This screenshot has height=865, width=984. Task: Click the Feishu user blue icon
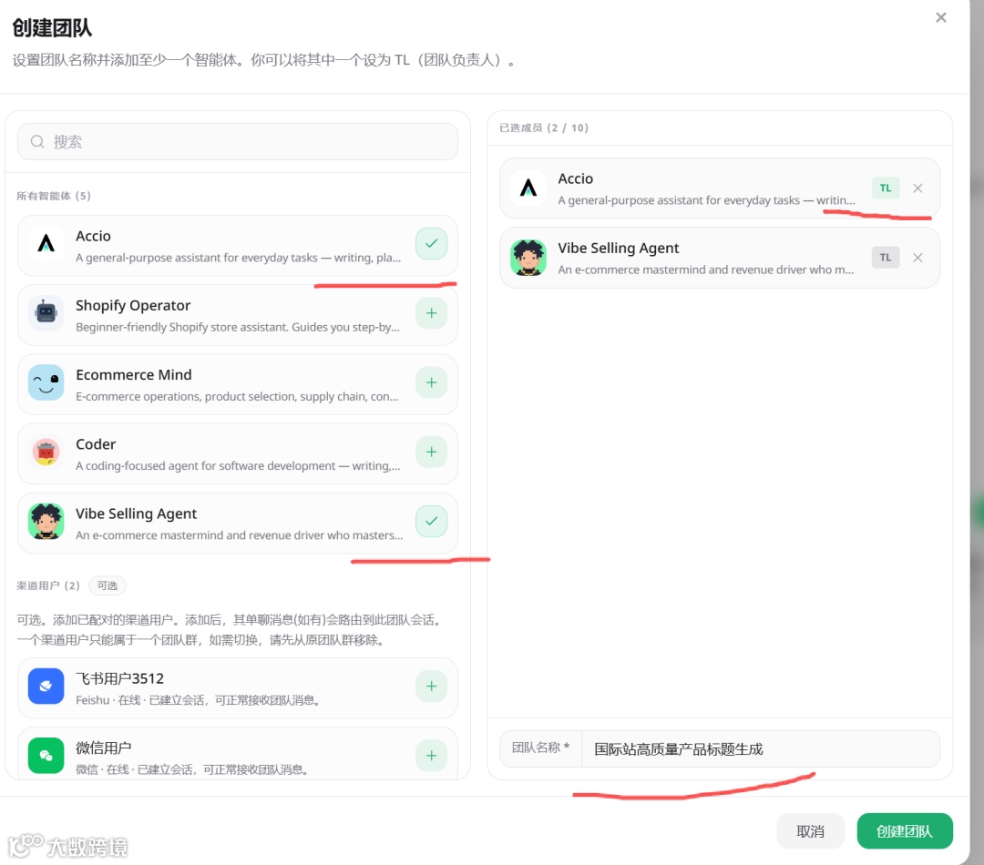[46, 687]
